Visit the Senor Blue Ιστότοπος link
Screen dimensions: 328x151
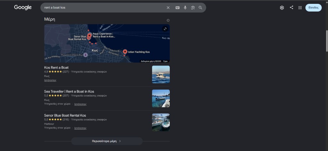pos(80,128)
